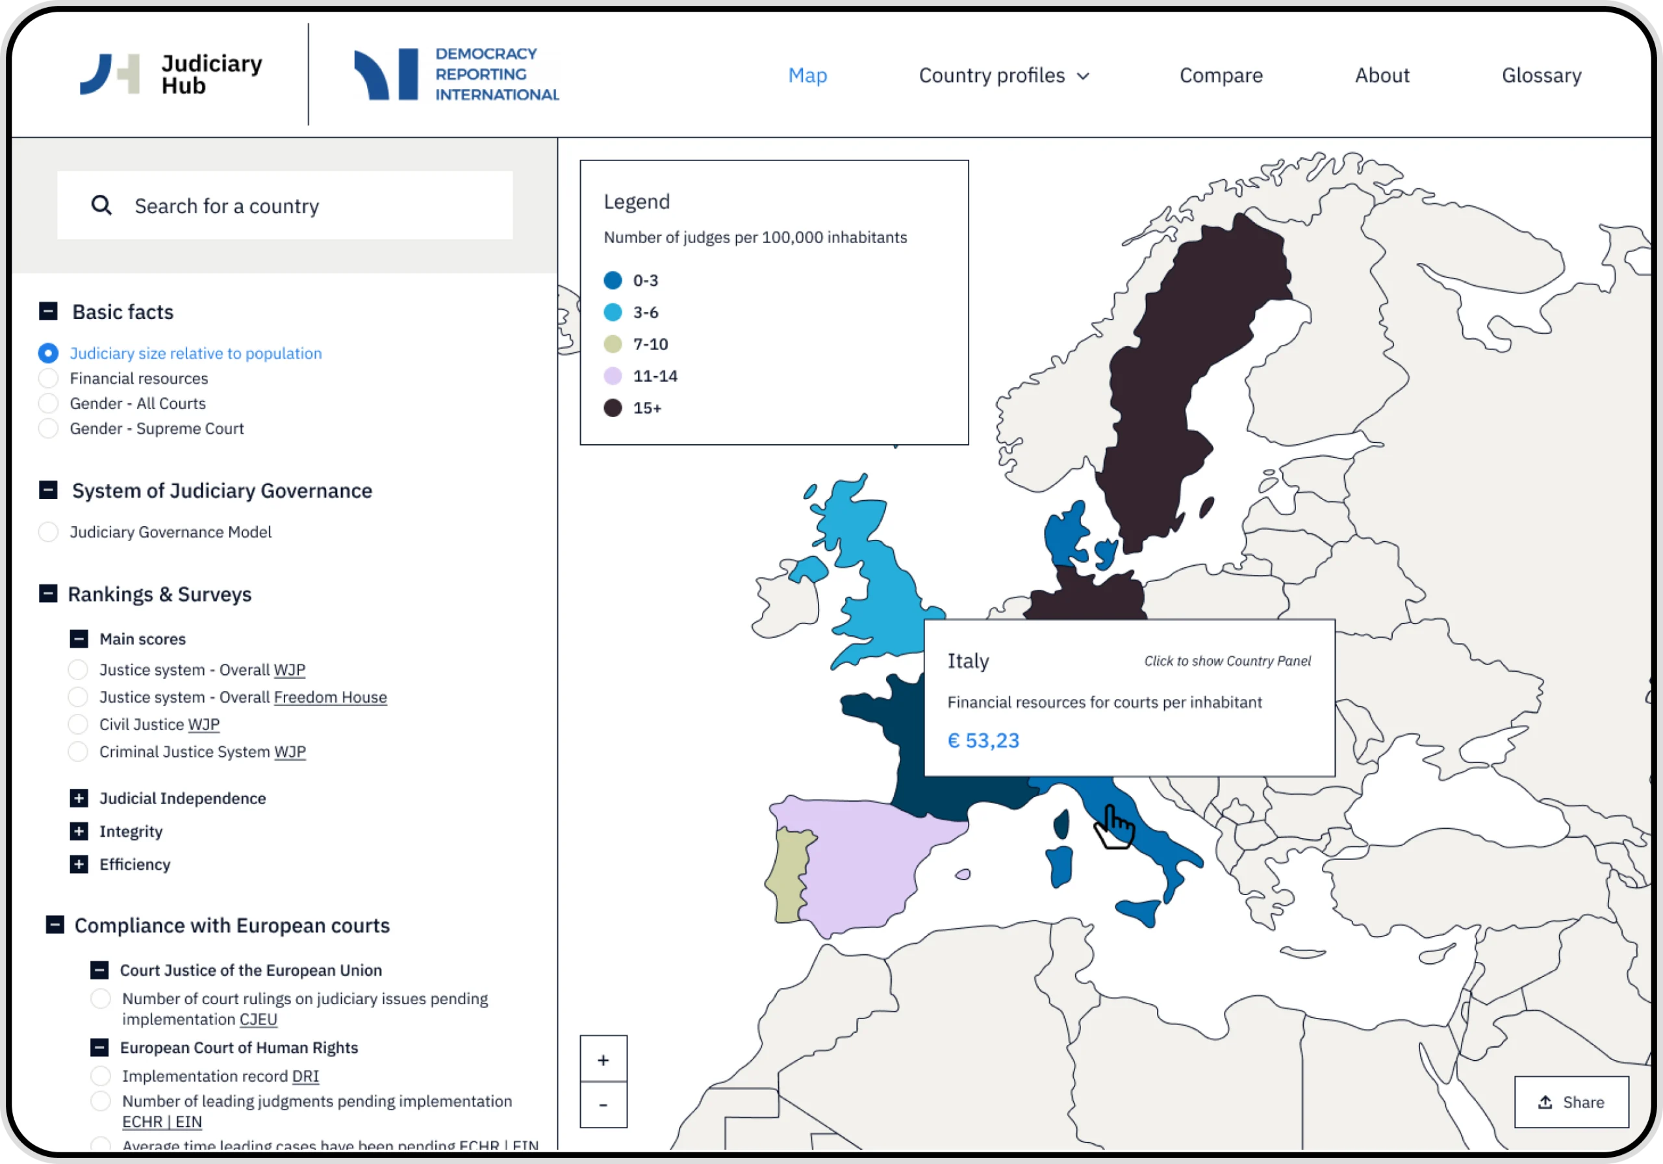Image resolution: width=1663 pixels, height=1164 pixels.
Task: Expand the Judicial Independence section
Action: point(78,798)
